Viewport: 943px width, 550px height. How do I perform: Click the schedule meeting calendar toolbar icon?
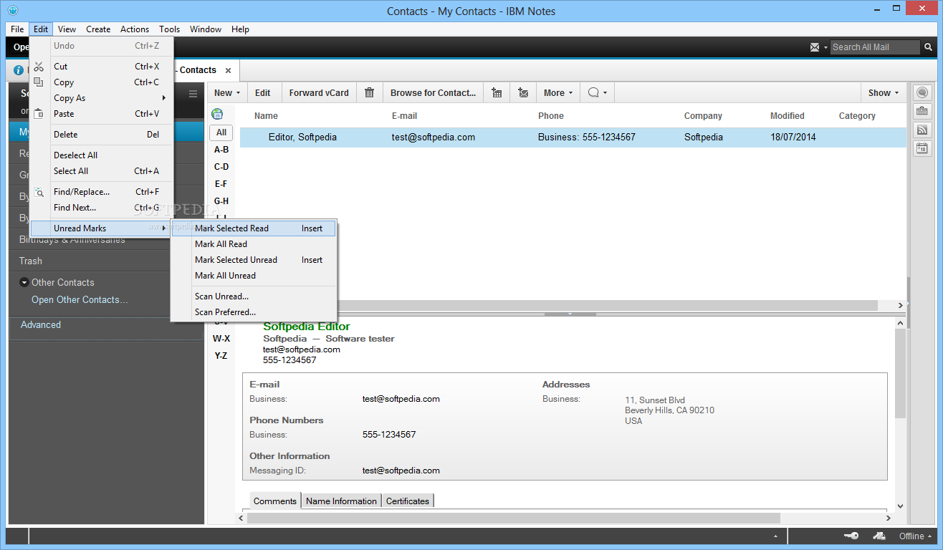pyautogui.click(x=497, y=92)
